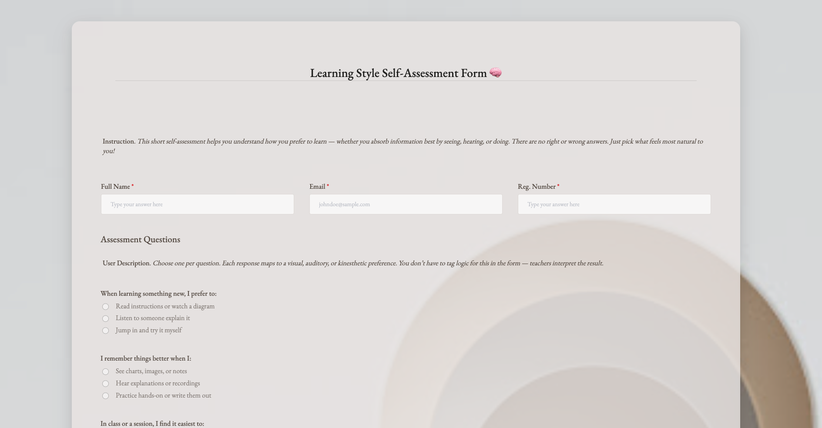822x428 pixels.
Task: Click the "Learning Style Self-Assessment Form" title
Action: [398, 73]
